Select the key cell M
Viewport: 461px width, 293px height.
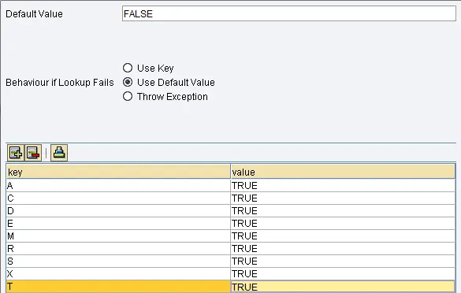[x=118, y=236]
